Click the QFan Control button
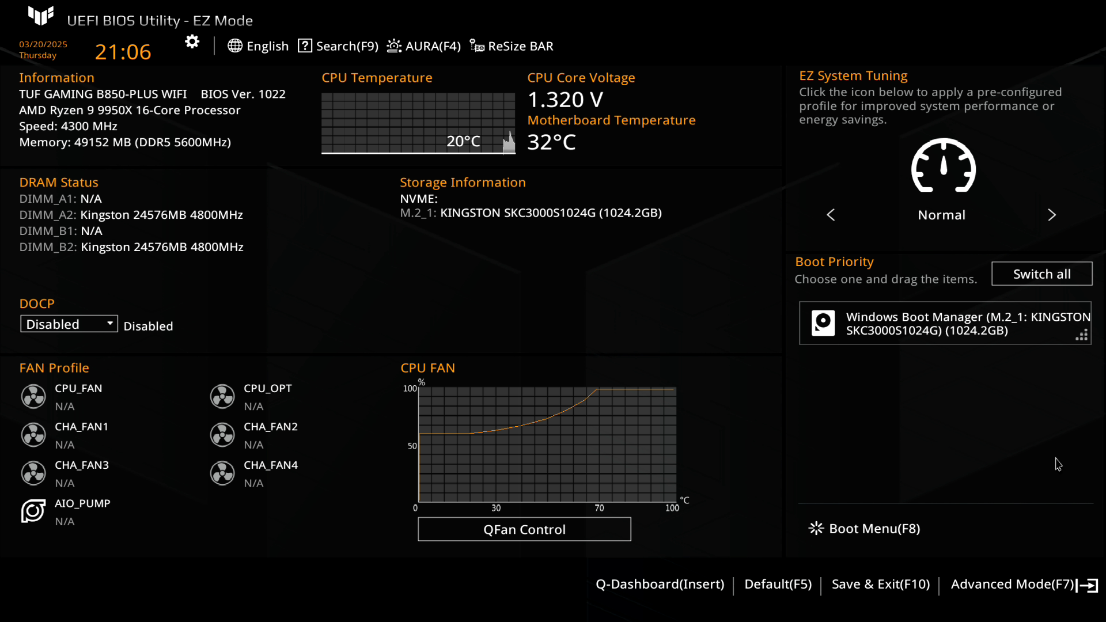The height and width of the screenshot is (622, 1106). (x=524, y=529)
